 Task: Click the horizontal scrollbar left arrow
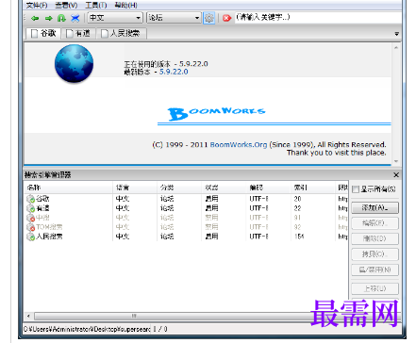(x=28, y=316)
